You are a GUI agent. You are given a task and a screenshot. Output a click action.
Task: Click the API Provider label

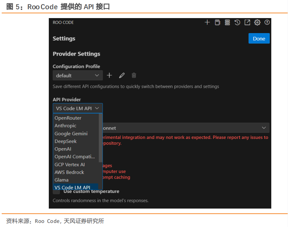coord(67,99)
